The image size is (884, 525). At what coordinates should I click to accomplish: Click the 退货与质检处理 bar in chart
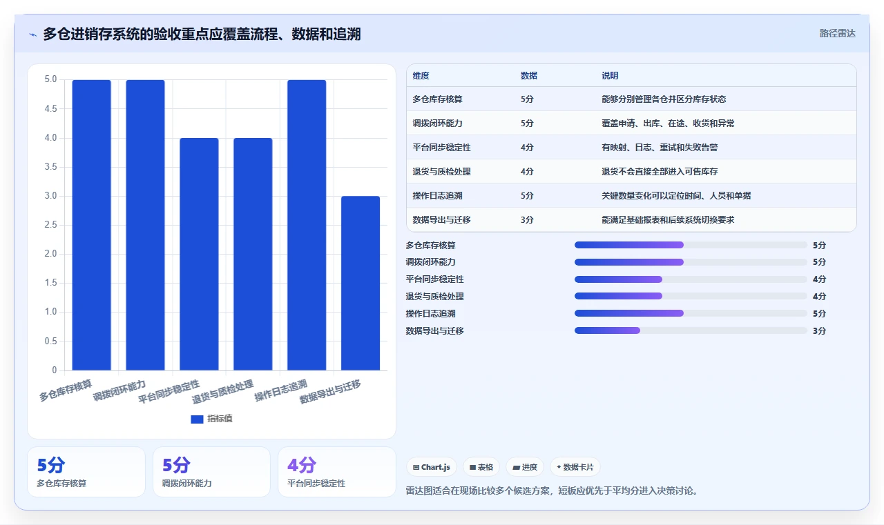point(253,254)
